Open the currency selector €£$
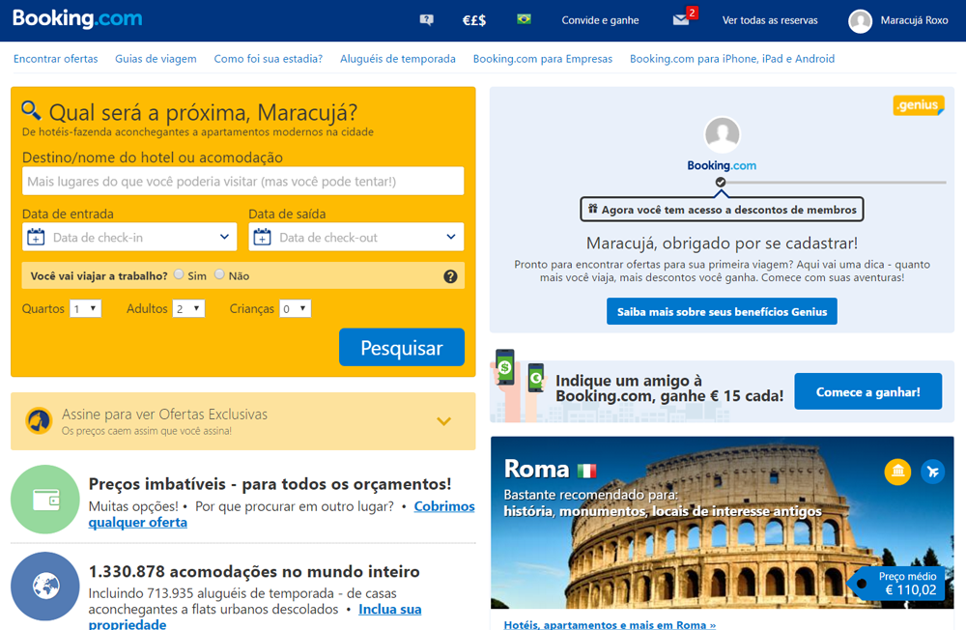 pos(473,20)
